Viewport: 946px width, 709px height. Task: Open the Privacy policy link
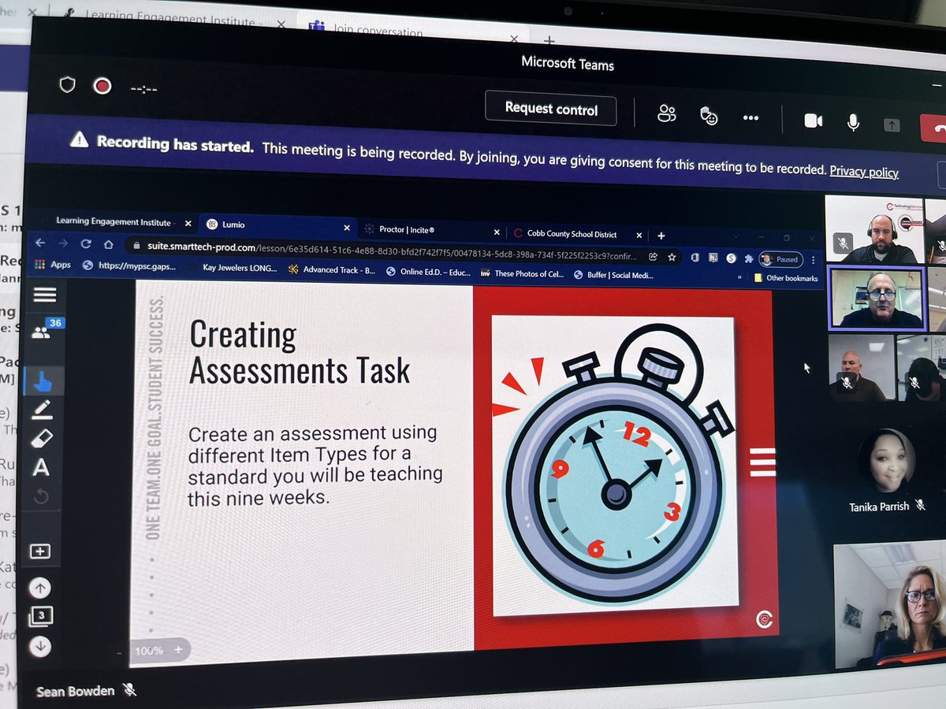pos(864,172)
